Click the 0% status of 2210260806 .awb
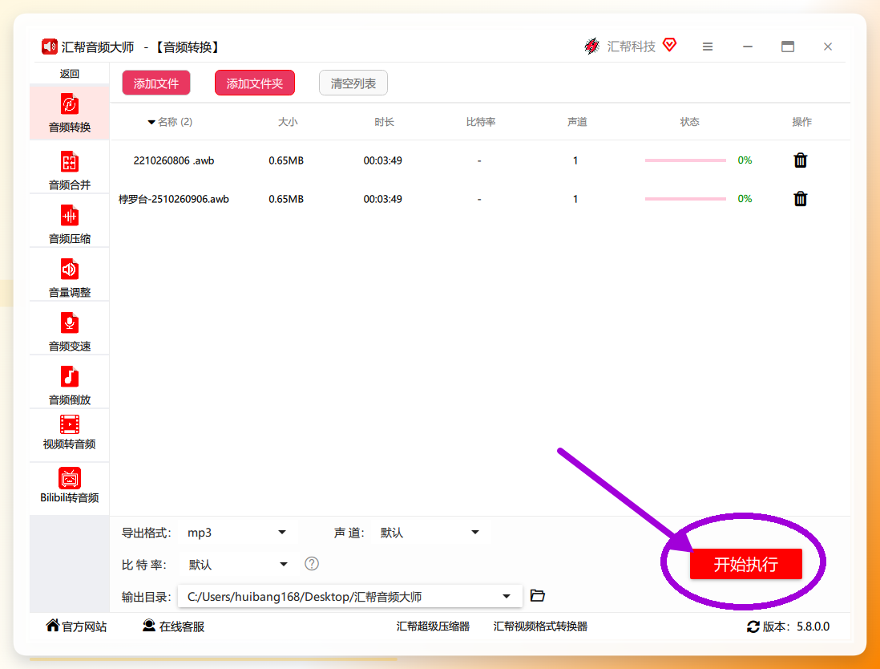 [745, 160]
